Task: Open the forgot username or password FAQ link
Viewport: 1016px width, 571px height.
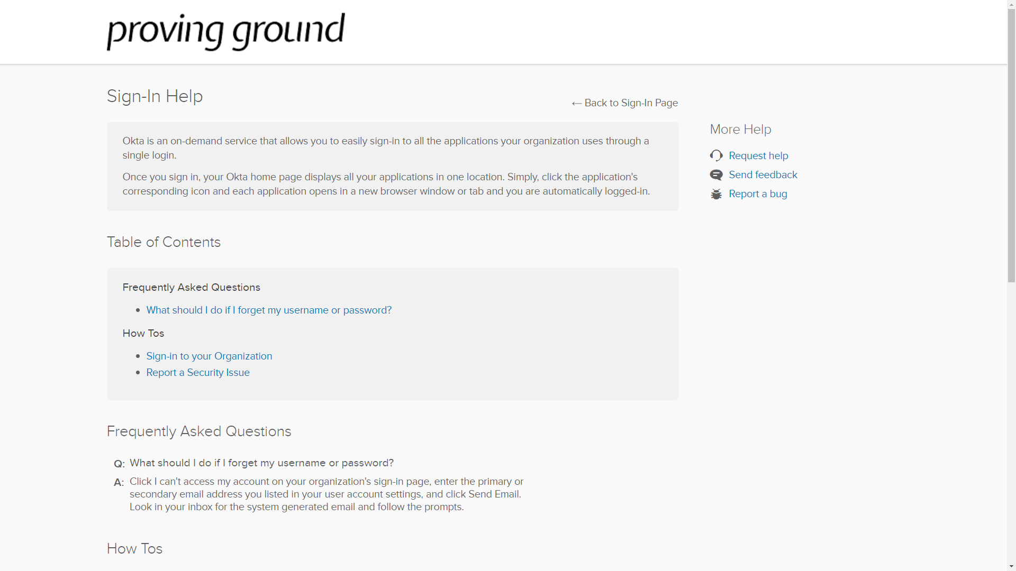Action: tap(269, 310)
